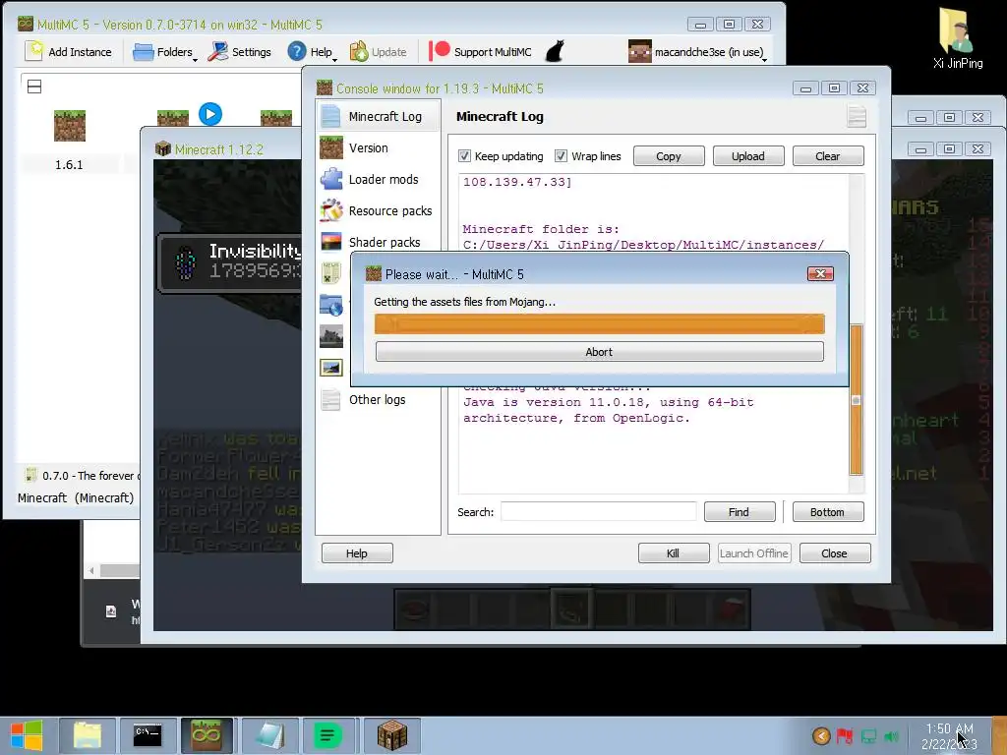
Task: Open MultiMC Settings from the toolbar
Action: click(240, 52)
